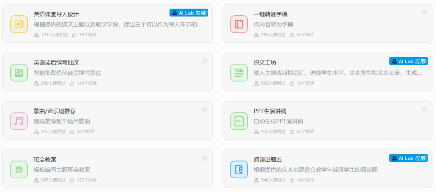This screenshot has height=192, width=436.
Task: Click the users icon beside 946人使用过
Action: click(256, 180)
